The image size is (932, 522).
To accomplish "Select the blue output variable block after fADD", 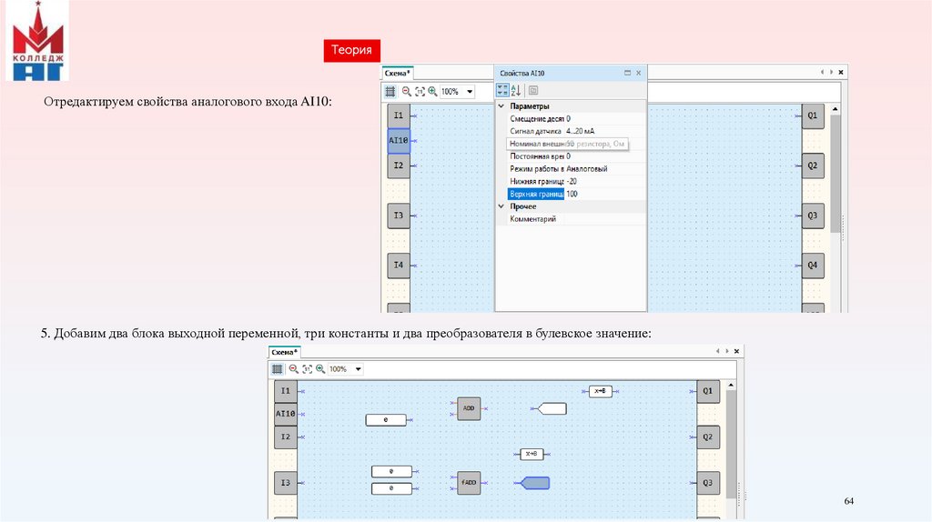I will [534, 483].
